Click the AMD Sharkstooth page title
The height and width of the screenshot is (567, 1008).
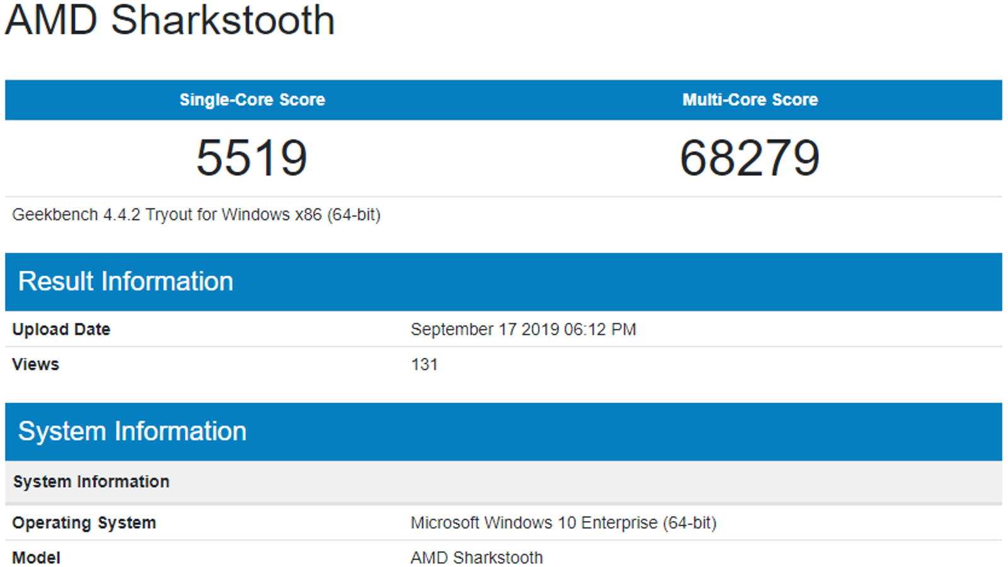[x=169, y=20]
